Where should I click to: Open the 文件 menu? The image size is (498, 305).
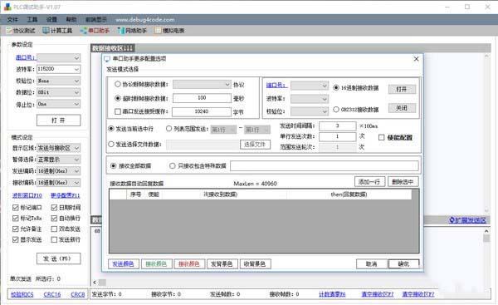[12, 20]
